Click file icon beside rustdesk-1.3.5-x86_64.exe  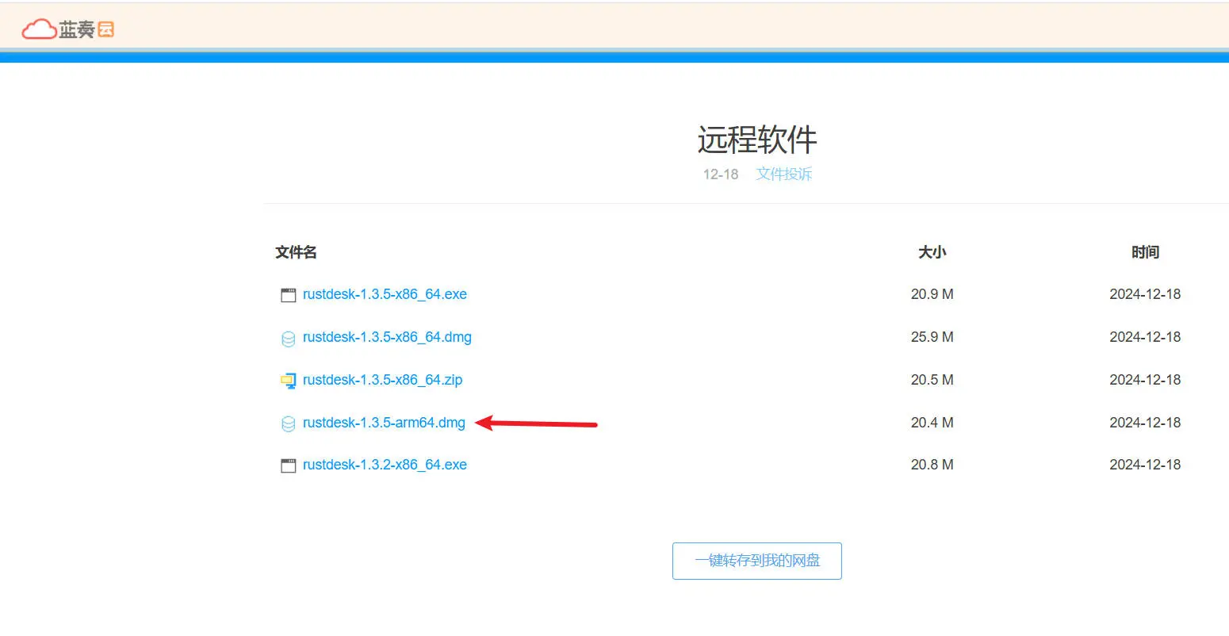(x=289, y=295)
